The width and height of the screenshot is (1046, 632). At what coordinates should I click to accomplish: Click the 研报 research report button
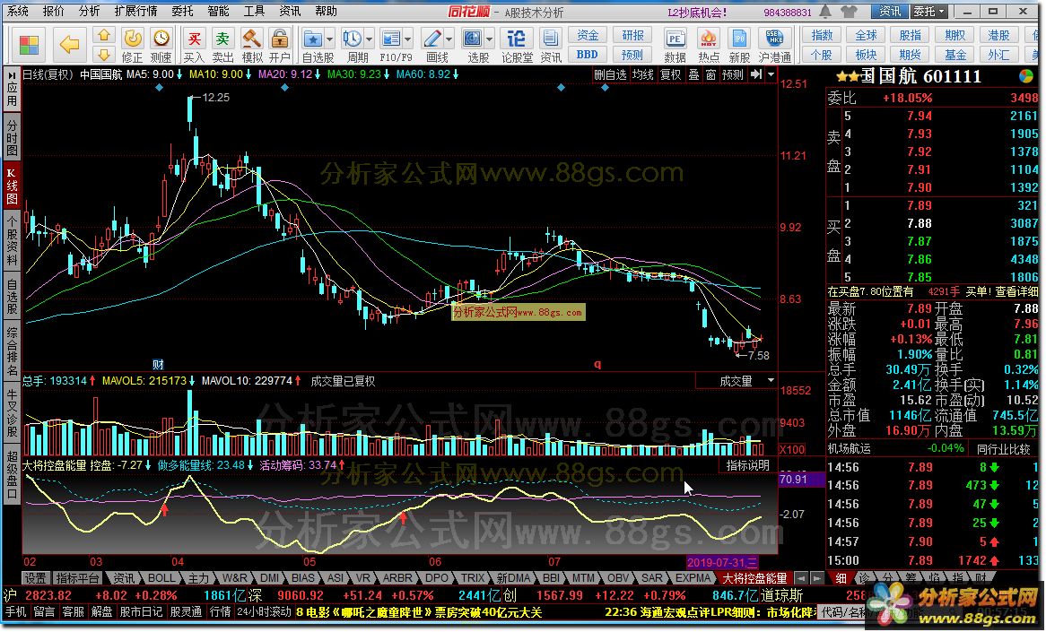pyautogui.click(x=632, y=35)
